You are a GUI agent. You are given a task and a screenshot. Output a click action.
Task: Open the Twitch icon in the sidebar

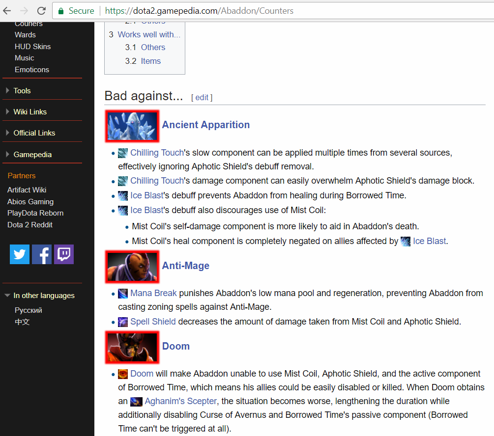point(63,254)
